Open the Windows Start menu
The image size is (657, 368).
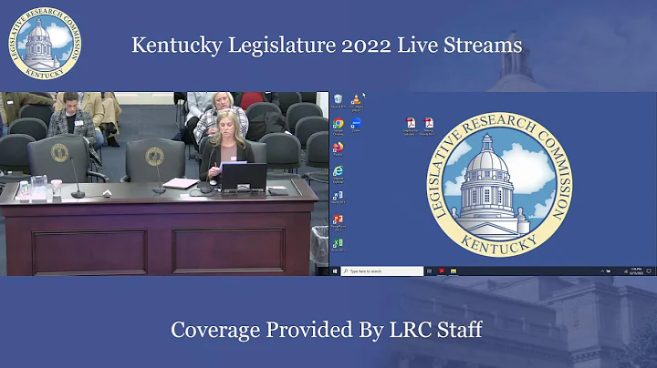(335, 271)
